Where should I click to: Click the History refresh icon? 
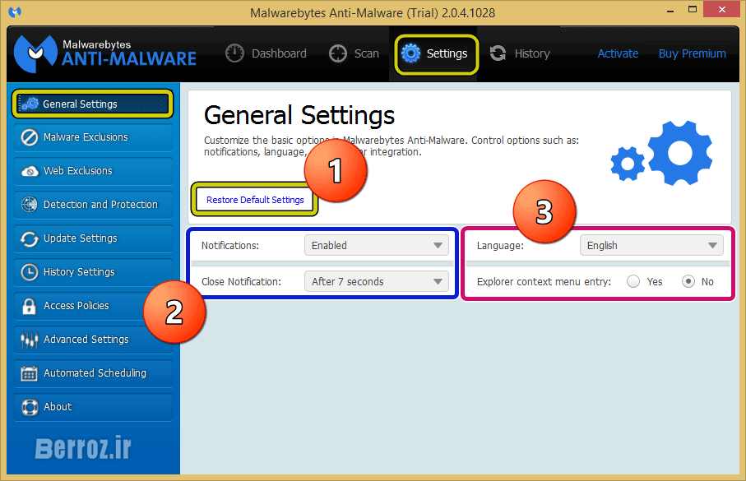(498, 53)
